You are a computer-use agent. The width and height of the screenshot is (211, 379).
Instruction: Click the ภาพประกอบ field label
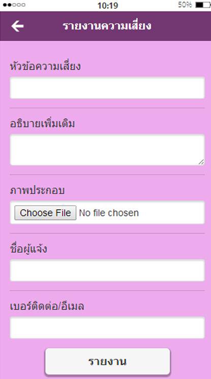(x=38, y=191)
